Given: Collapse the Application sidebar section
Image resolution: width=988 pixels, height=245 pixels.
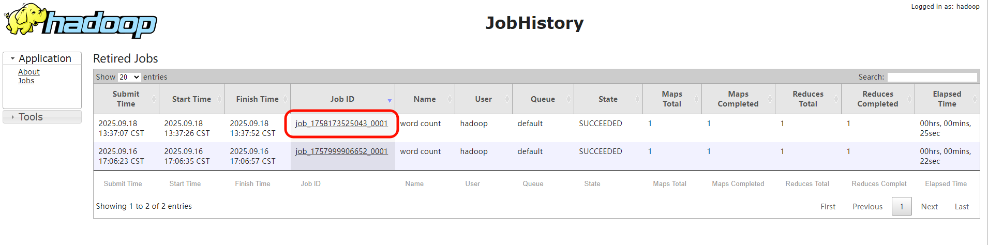Looking at the screenshot, I should pos(42,58).
